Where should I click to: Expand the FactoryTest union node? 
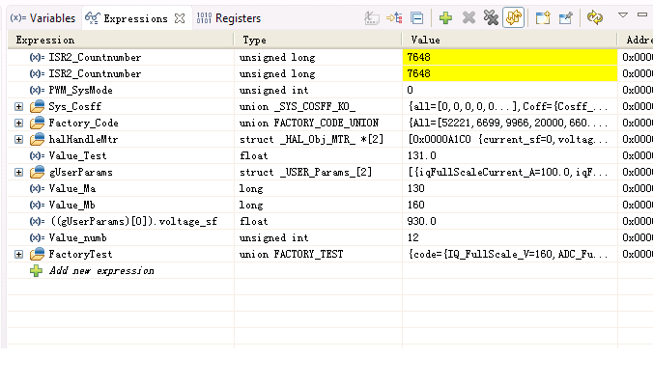point(18,254)
